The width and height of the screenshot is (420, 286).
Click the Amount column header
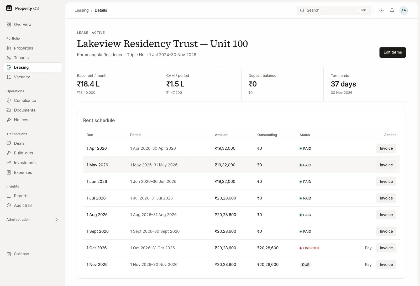[x=221, y=135]
